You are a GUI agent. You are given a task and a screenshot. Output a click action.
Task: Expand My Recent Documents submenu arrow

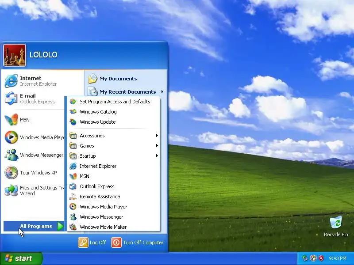tap(162, 92)
